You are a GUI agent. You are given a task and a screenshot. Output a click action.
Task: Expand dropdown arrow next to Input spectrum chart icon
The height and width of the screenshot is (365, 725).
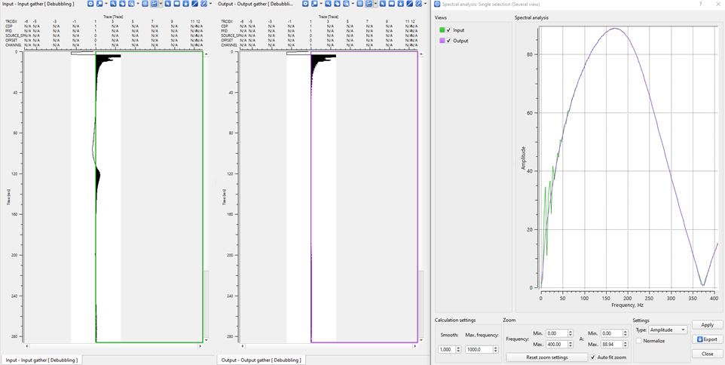pos(161,4)
